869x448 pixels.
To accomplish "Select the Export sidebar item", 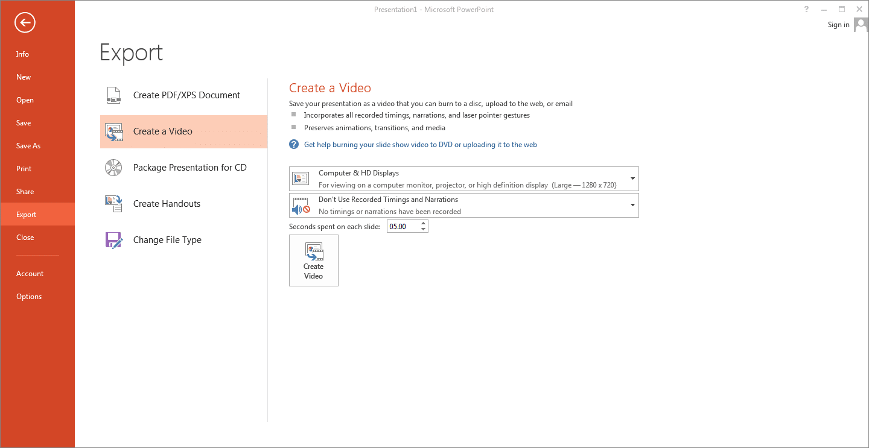I will click(37, 215).
